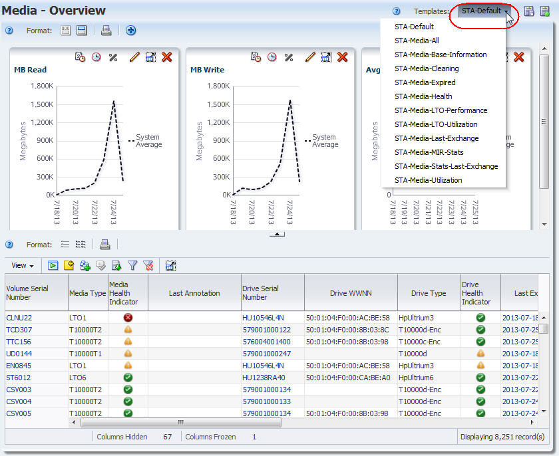
Task: Open the View dropdown menu
Action: click(x=23, y=265)
